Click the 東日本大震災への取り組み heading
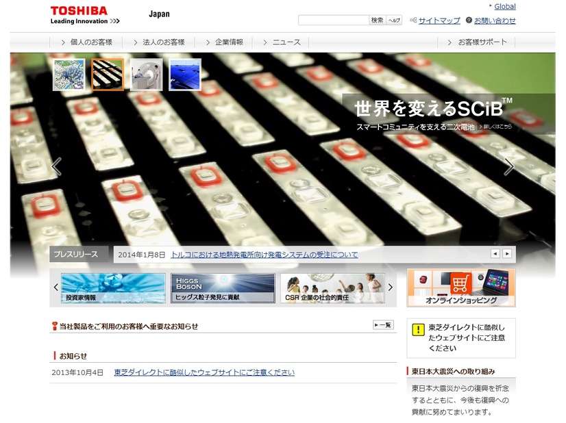The image size is (566, 423). [x=454, y=372]
